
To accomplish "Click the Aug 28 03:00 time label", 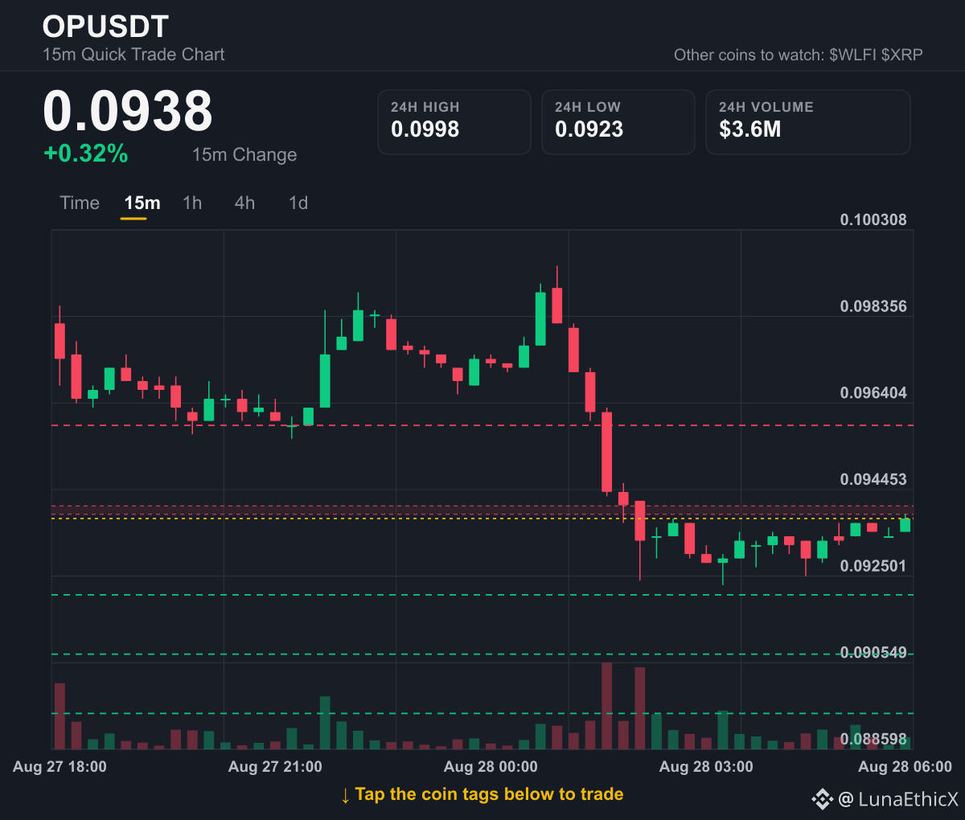I will [x=706, y=766].
